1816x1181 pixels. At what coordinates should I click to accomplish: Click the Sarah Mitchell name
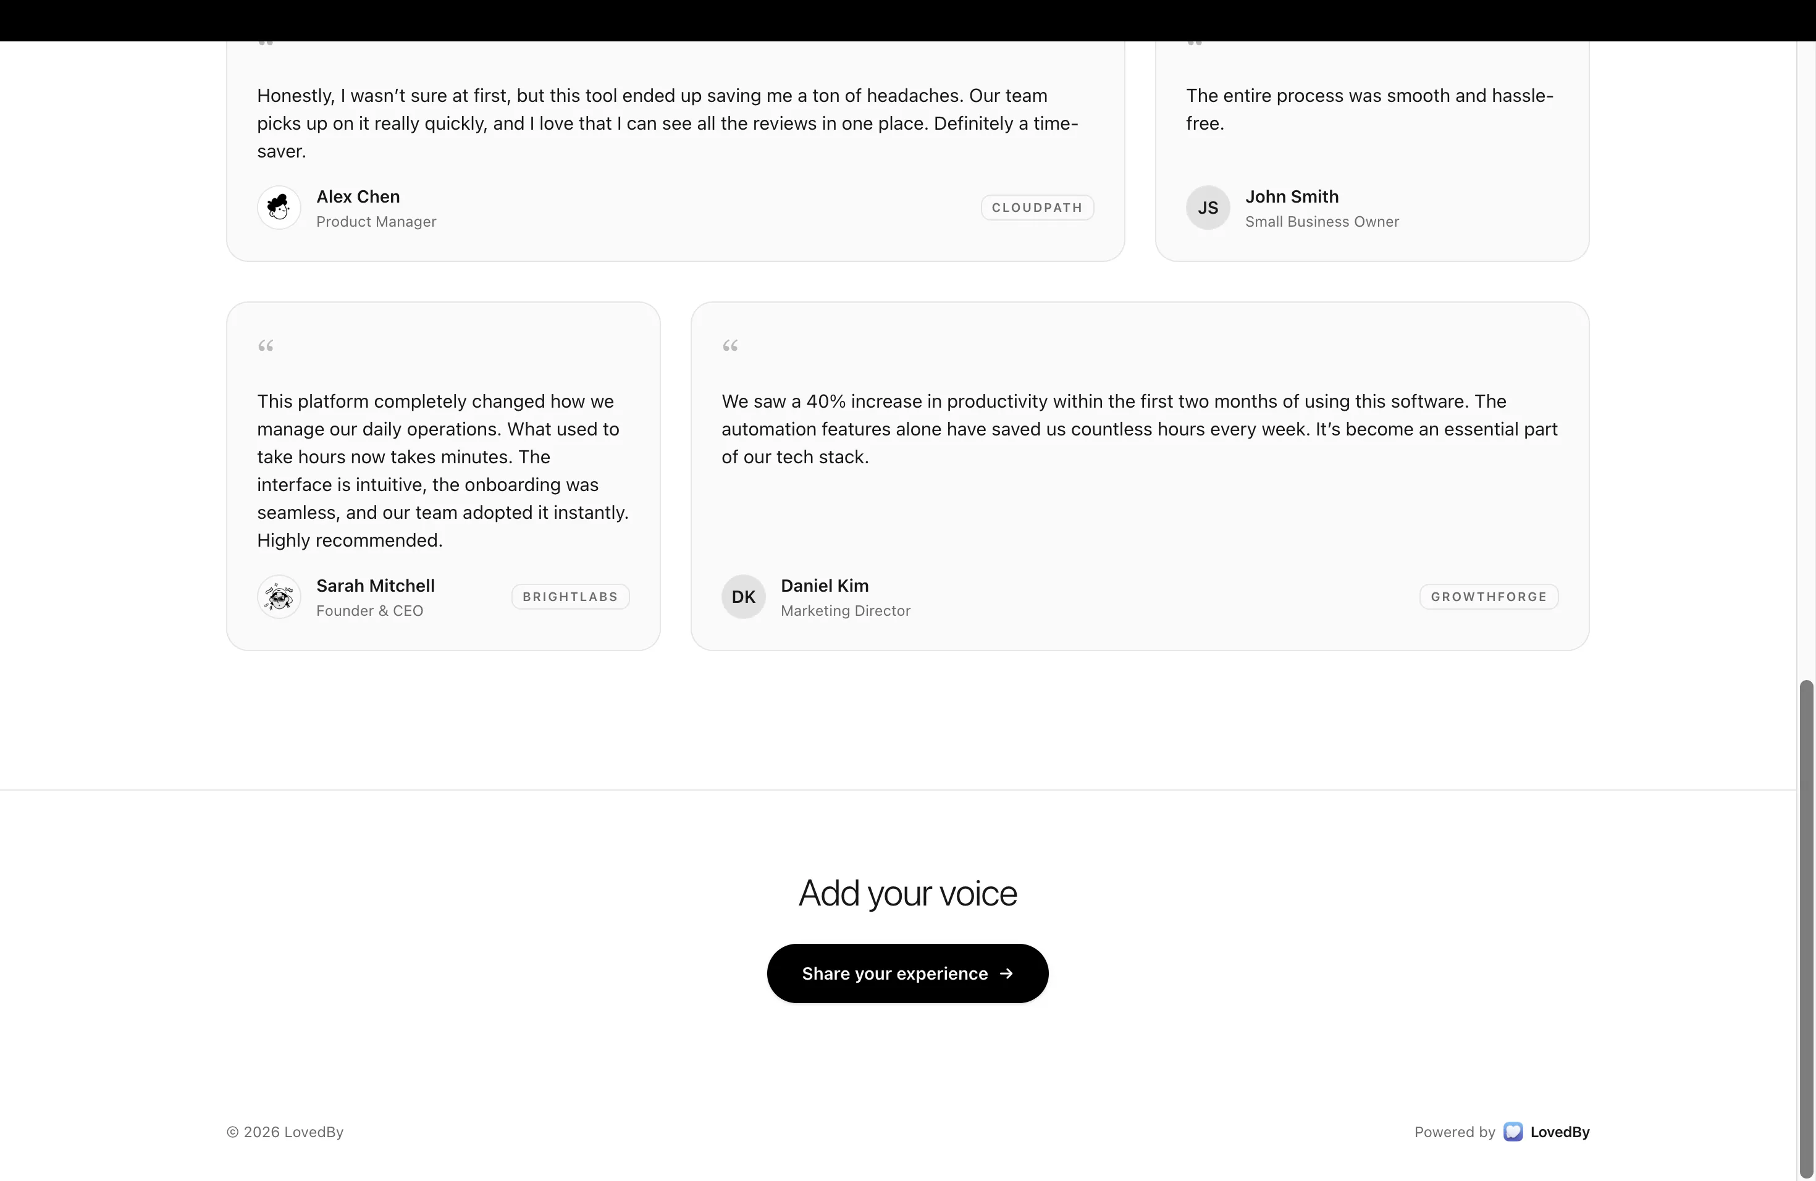[376, 586]
